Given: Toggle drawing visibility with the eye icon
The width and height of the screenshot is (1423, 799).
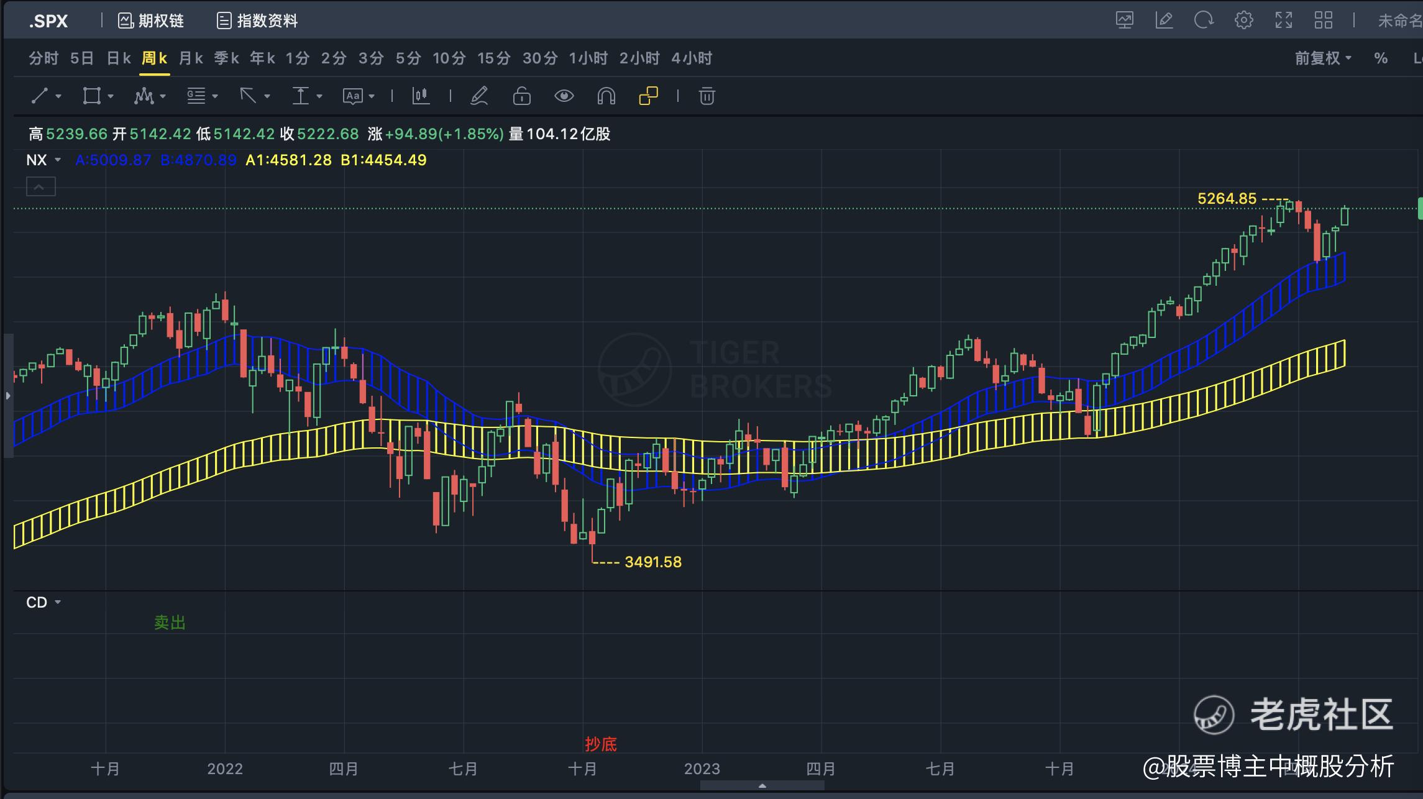Looking at the screenshot, I should (x=564, y=96).
